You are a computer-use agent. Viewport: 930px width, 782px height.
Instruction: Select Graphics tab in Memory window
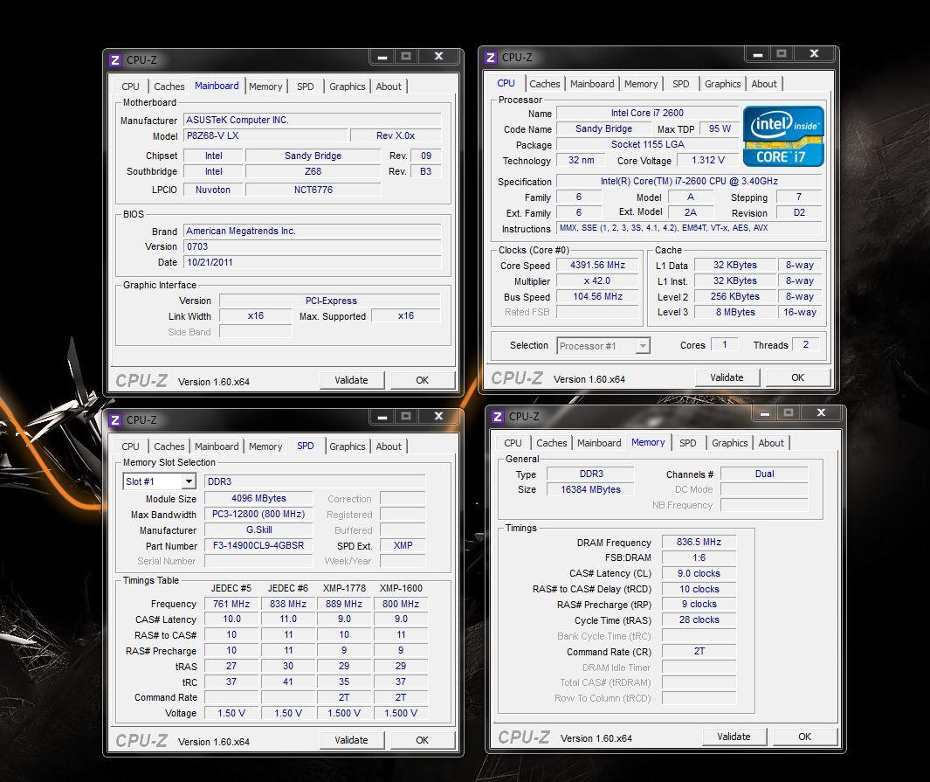[x=729, y=443]
